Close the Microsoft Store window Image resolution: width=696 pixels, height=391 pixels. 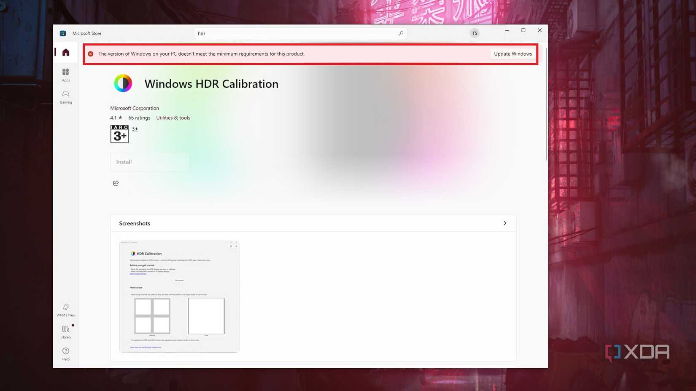click(x=540, y=30)
